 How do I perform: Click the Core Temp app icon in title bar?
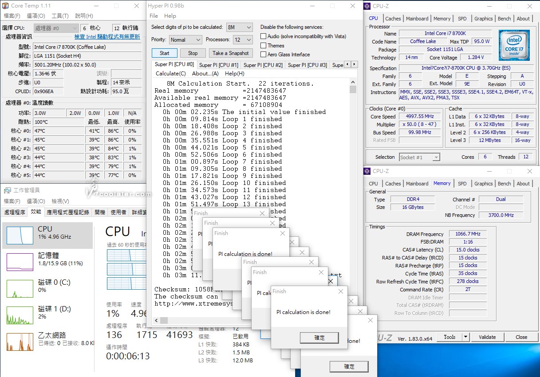point(5,6)
